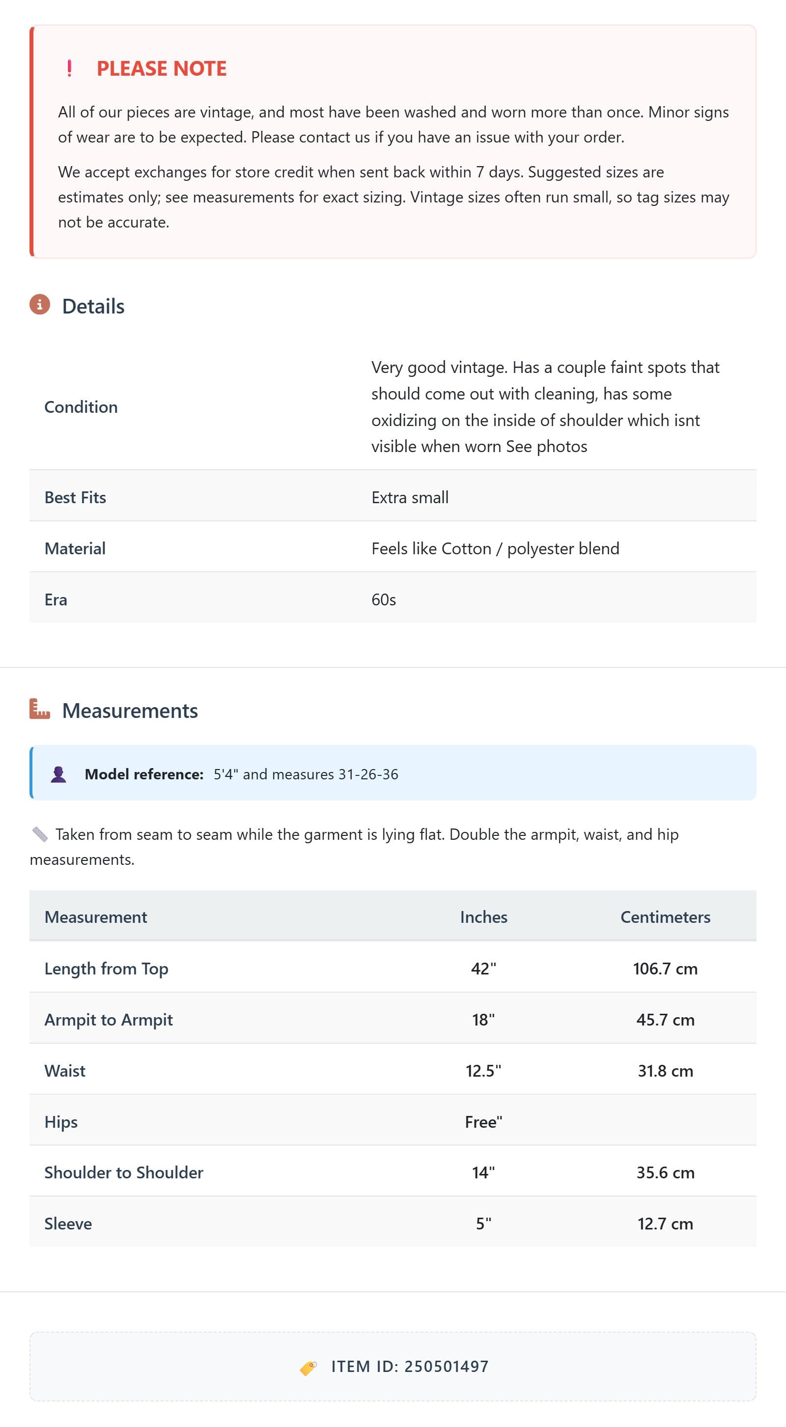Image resolution: width=786 pixels, height=1427 pixels.
Task: Click the Measurement column header
Action: 96,916
